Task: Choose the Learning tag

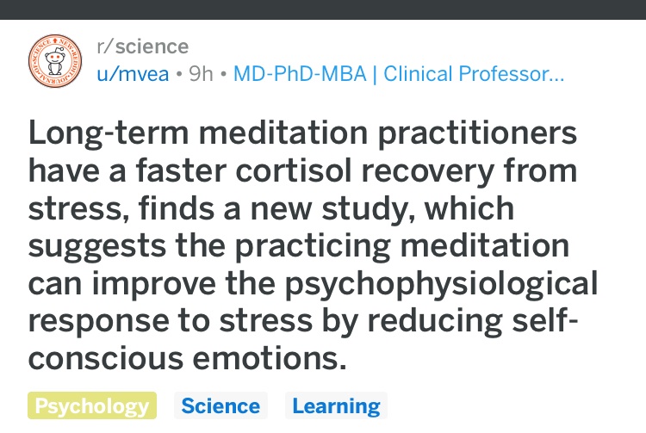Action: click(336, 405)
